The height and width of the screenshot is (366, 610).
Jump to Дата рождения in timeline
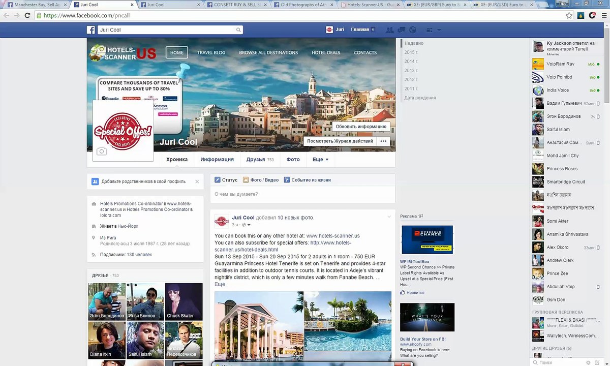pos(420,98)
